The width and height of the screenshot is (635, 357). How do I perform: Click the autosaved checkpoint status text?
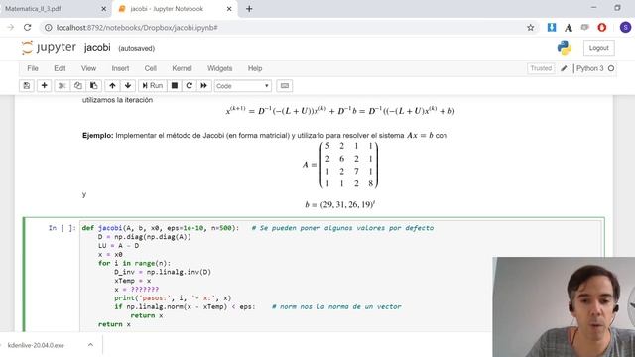pyautogui.click(x=137, y=48)
